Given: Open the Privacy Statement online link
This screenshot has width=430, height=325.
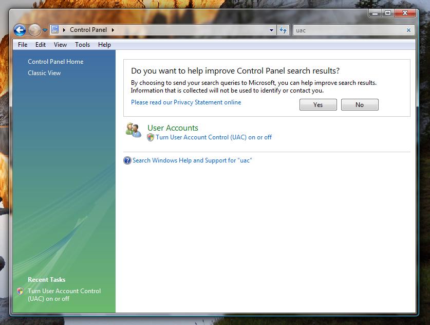Looking at the screenshot, I should [186, 102].
